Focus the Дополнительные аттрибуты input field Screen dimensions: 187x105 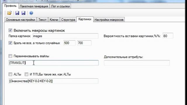[x=137, y=63]
